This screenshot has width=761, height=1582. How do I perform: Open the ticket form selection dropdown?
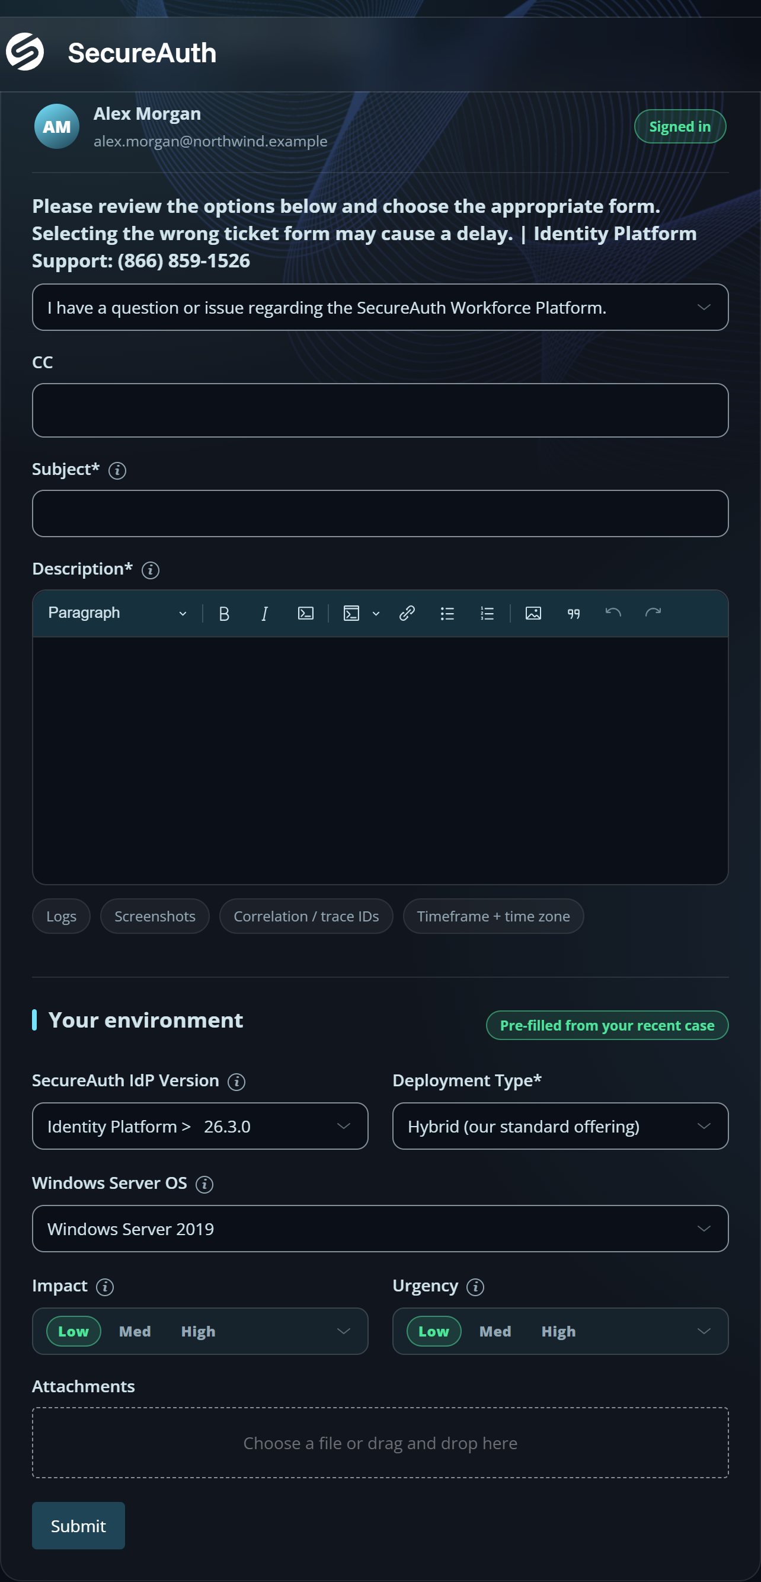(380, 307)
